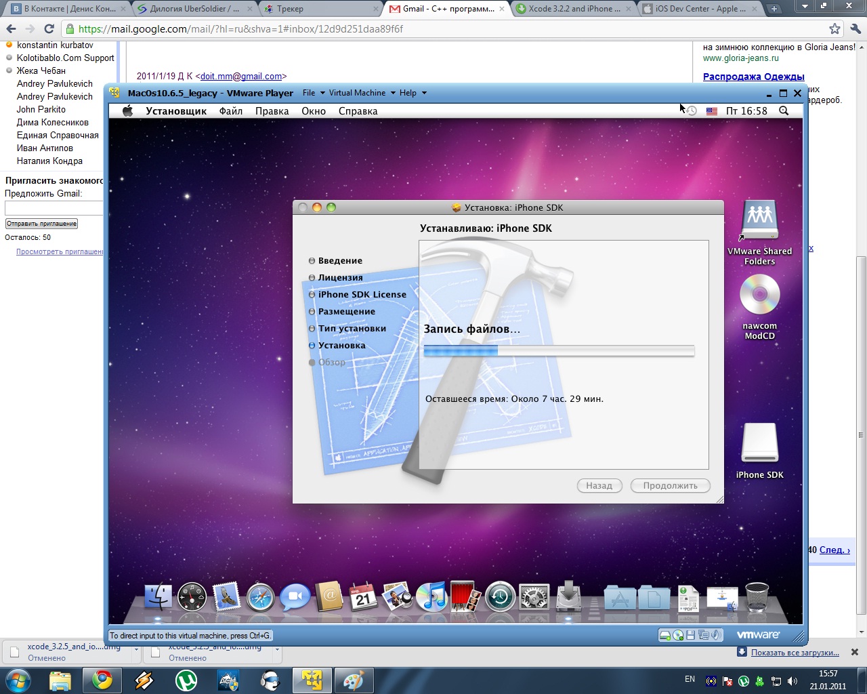Expand the VMware Help dropdown

click(413, 93)
